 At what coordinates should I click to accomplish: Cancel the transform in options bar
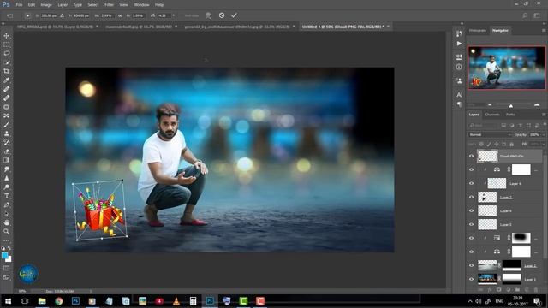point(222,15)
